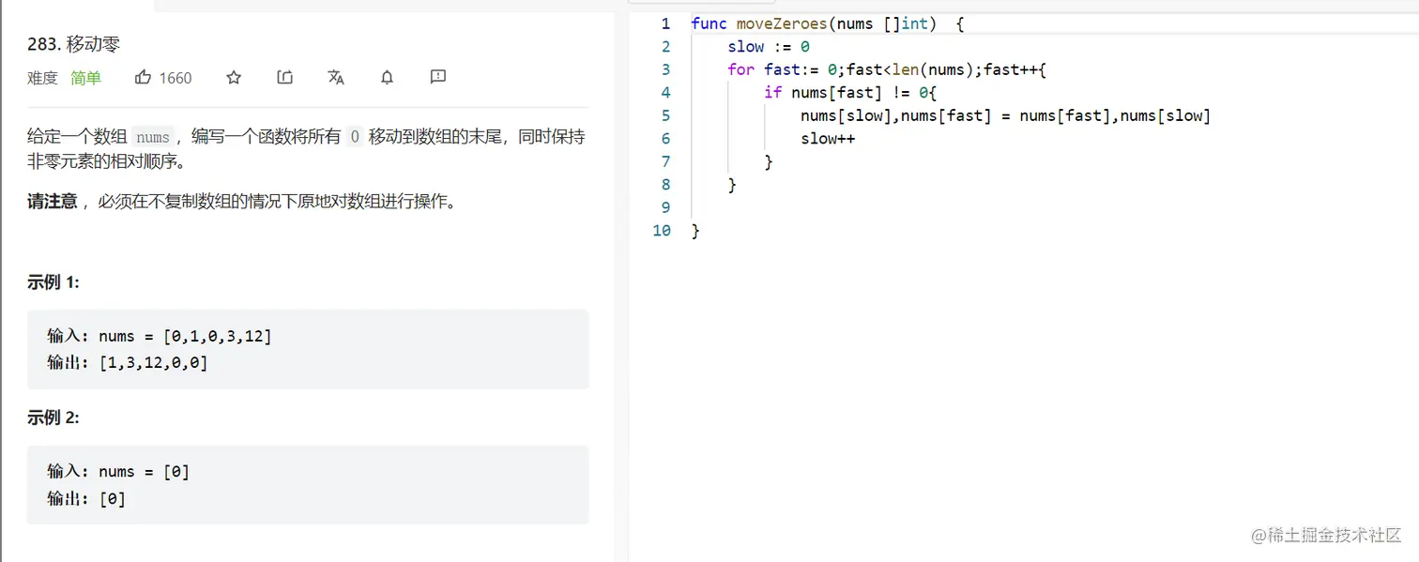Click the like count 1660

pyautogui.click(x=175, y=78)
